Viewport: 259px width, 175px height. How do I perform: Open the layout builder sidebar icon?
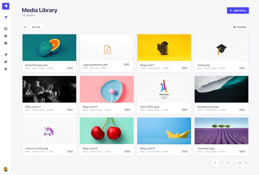(x=6, y=29)
